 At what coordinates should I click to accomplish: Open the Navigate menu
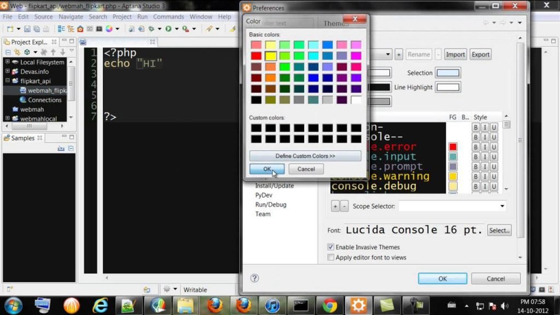point(71,17)
